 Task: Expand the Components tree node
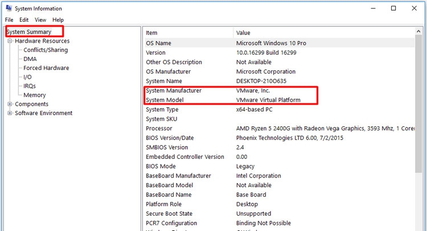[10, 104]
